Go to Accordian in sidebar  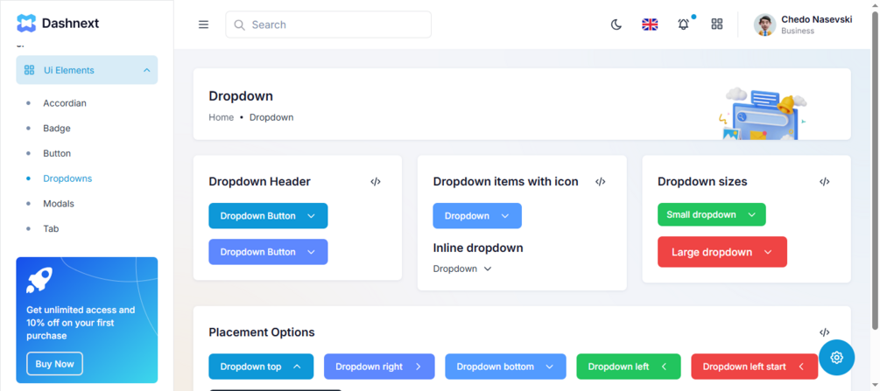(x=65, y=103)
